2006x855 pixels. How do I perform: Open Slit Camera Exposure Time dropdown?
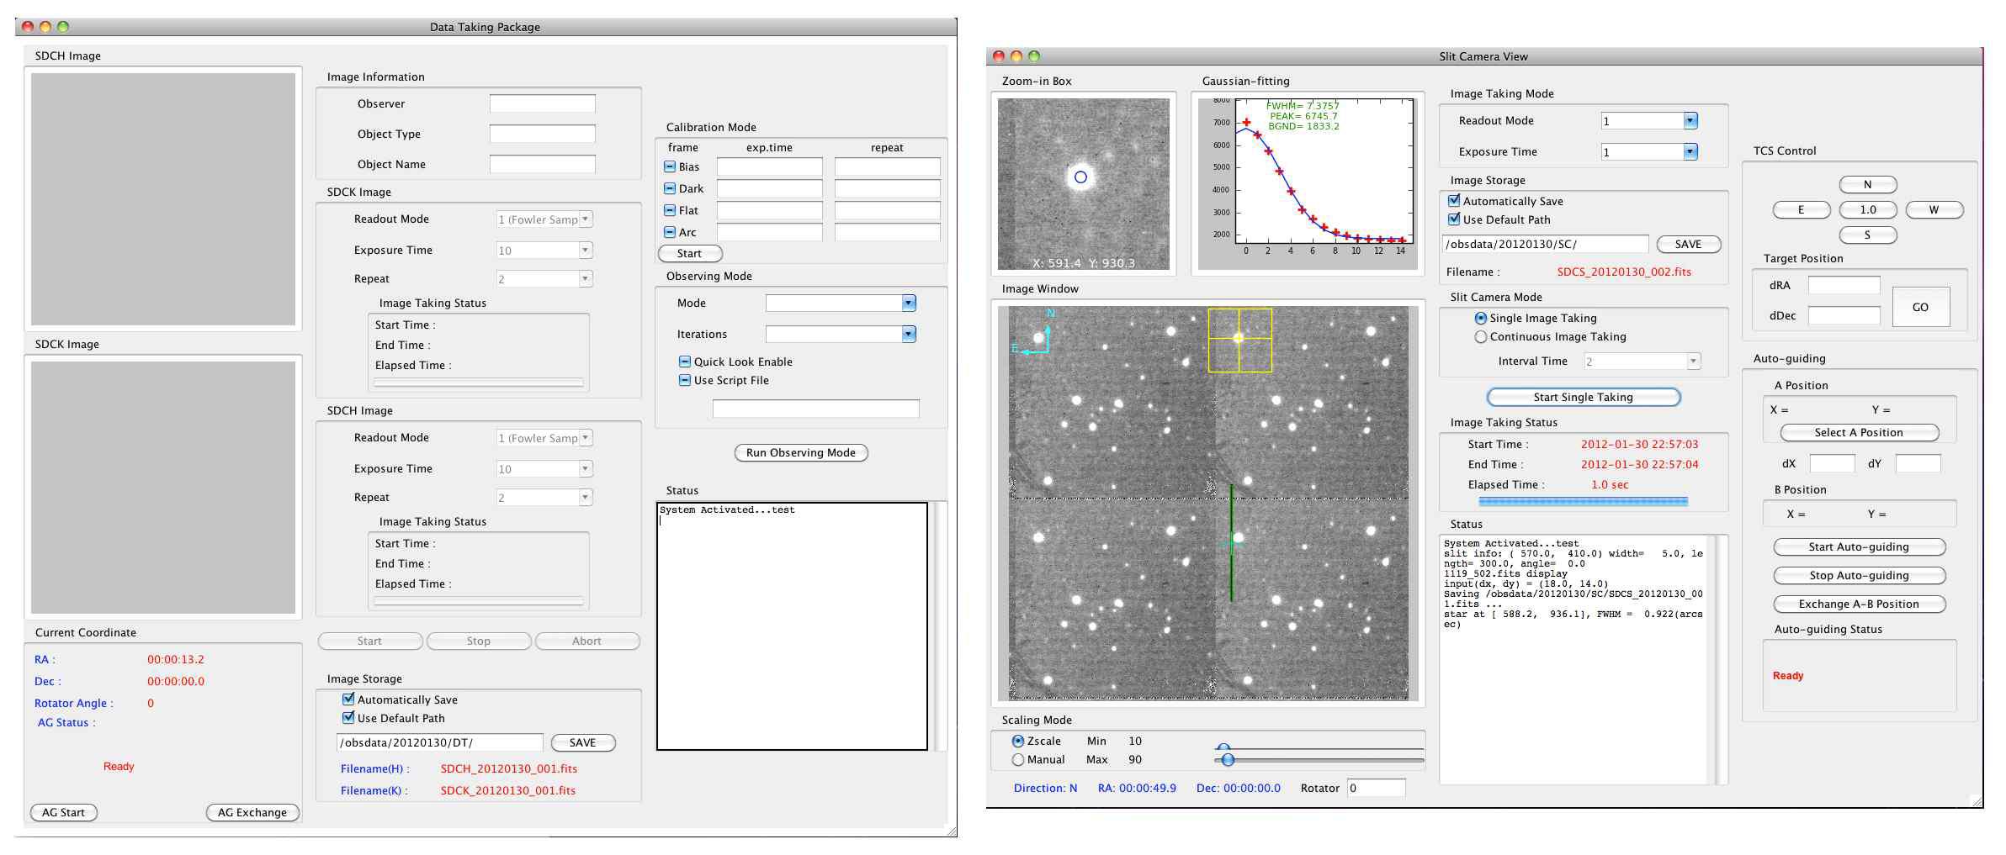point(1649,151)
